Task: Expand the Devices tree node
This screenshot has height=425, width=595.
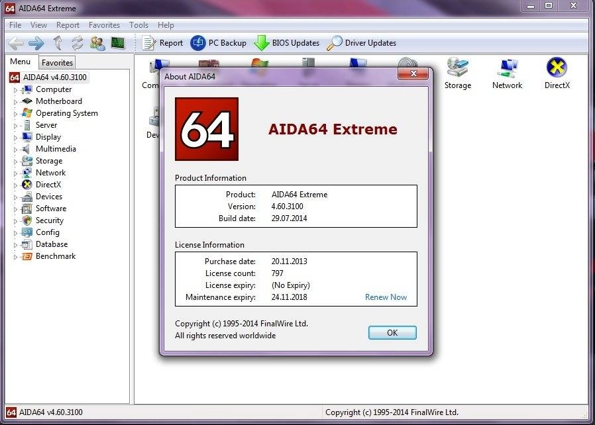Action: point(15,197)
